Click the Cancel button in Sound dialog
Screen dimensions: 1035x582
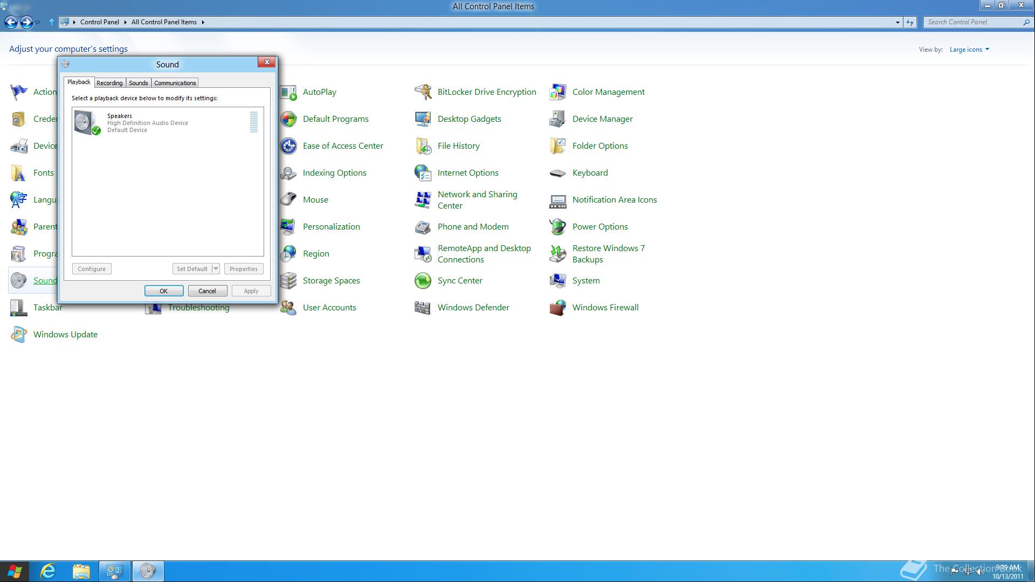click(x=207, y=291)
